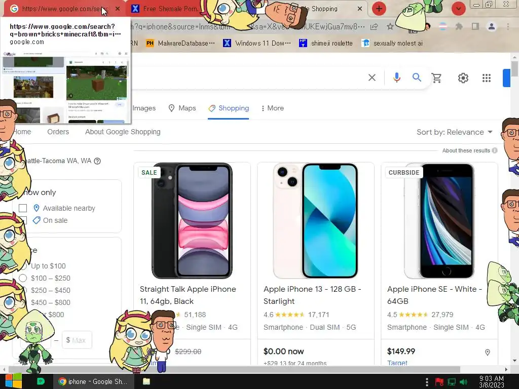
Task: Click the 27,979 reviews count
Action: tap(442, 315)
